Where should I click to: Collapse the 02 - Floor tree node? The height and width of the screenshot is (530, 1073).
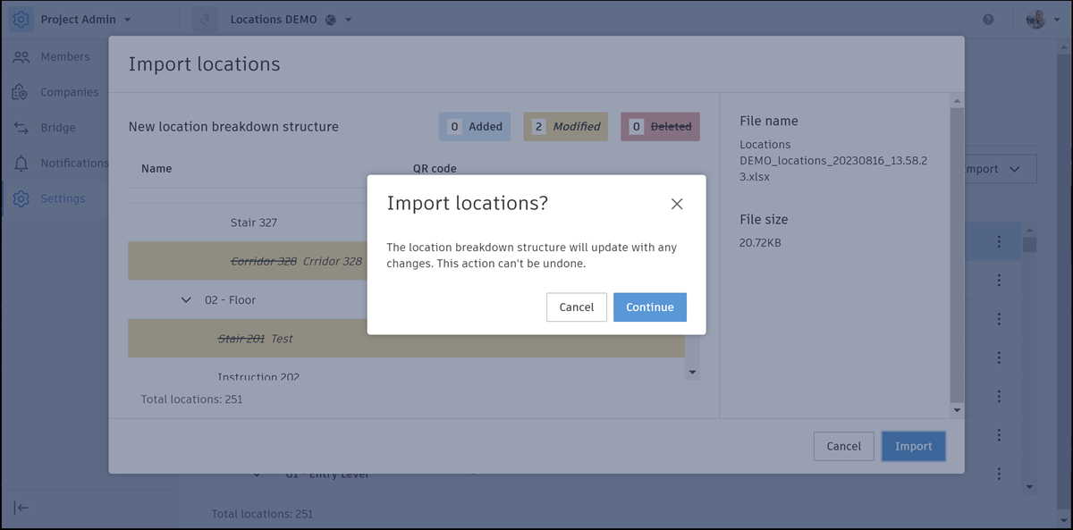pyautogui.click(x=186, y=300)
